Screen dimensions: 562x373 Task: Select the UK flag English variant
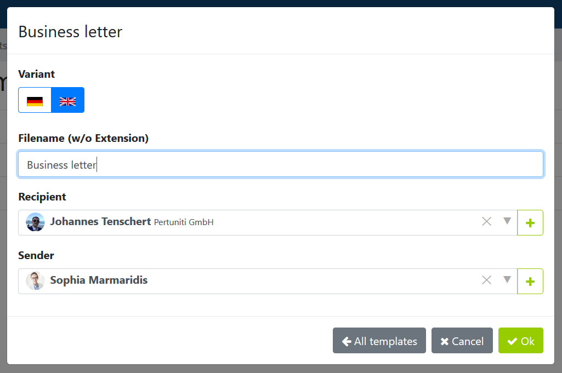click(68, 100)
